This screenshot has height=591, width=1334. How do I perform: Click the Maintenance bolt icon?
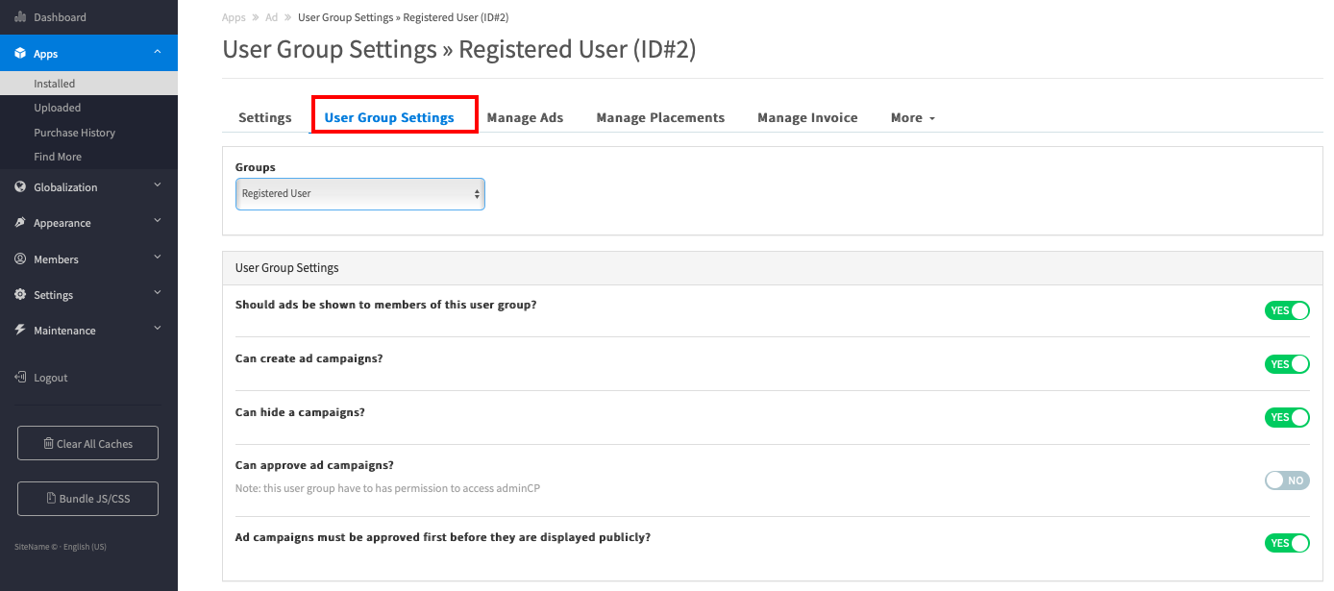coord(20,330)
